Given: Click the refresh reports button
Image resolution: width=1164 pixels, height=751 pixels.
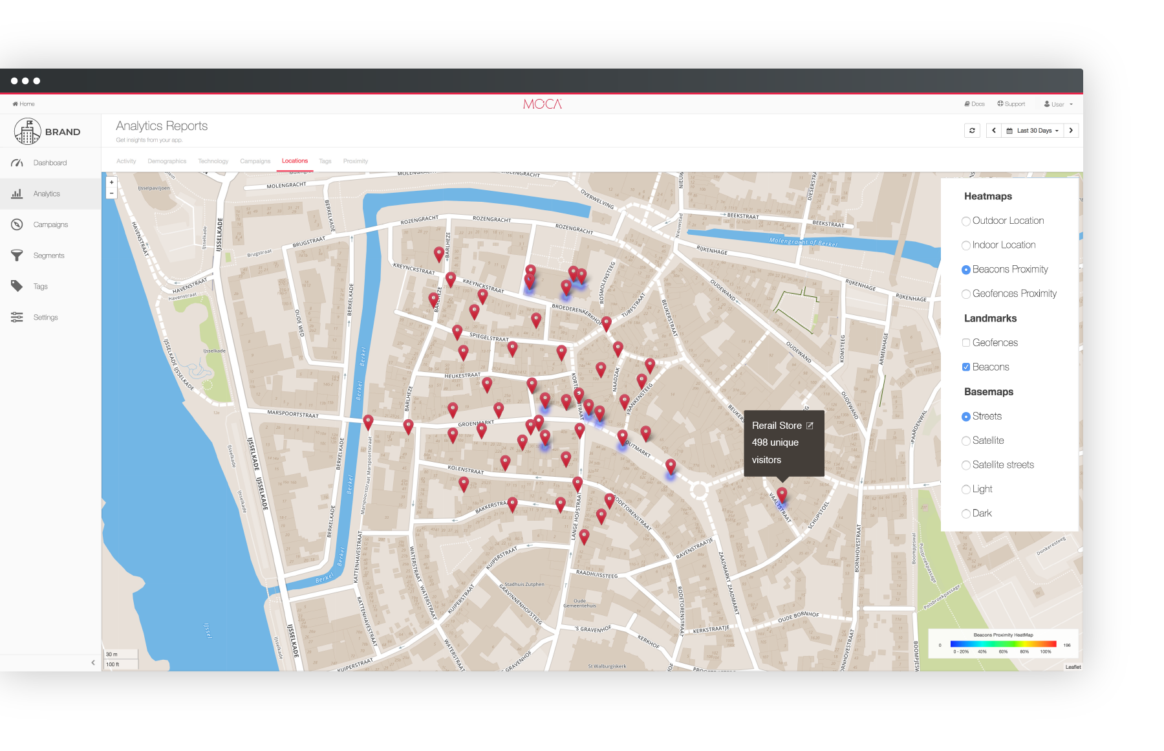Looking at the screenshot, I should 972,131.
